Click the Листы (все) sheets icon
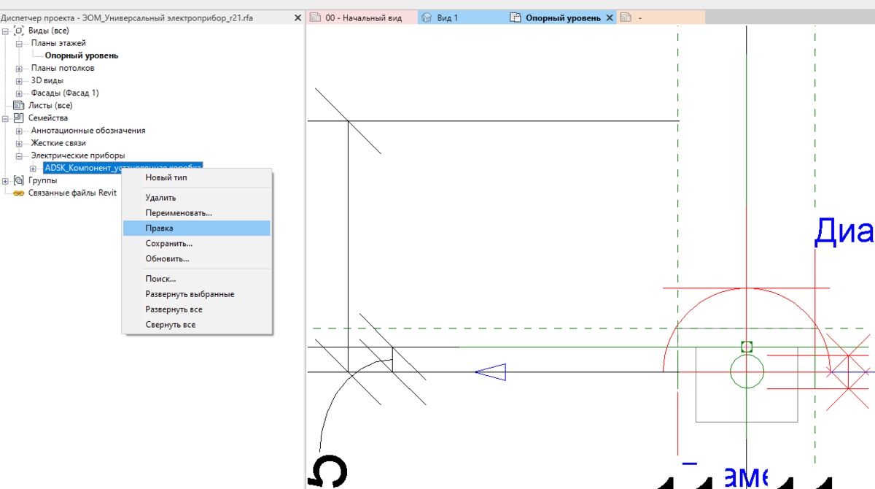875x489 pixels. pyautogui.click(x=19, y=105)
